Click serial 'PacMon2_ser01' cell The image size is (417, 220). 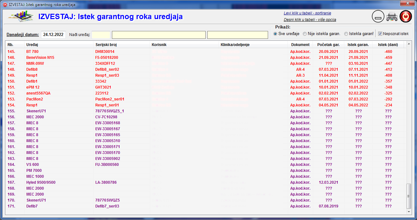[110, 99]
